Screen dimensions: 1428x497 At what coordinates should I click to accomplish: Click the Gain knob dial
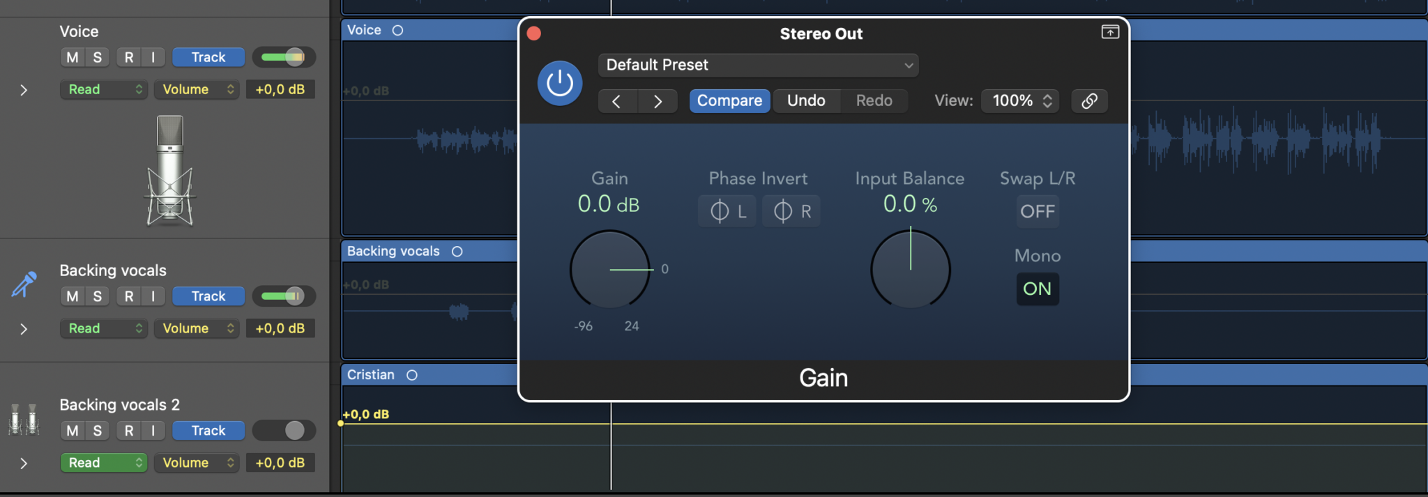[x=610, y=269]
